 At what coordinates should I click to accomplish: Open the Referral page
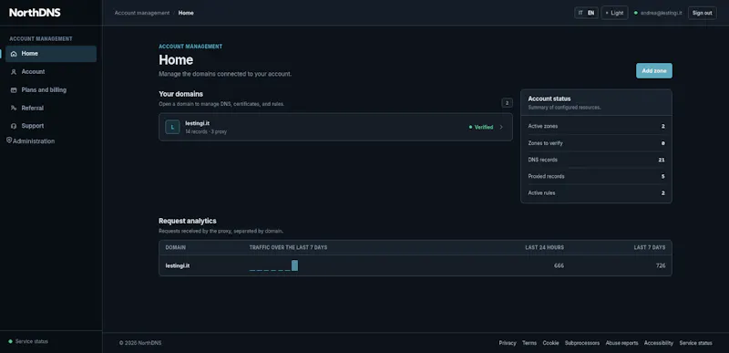point(51,108)
